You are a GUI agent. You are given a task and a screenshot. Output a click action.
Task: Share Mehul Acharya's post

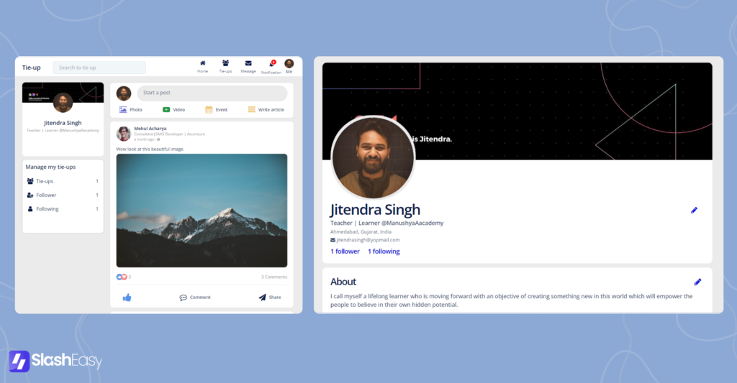click(270, 297)
